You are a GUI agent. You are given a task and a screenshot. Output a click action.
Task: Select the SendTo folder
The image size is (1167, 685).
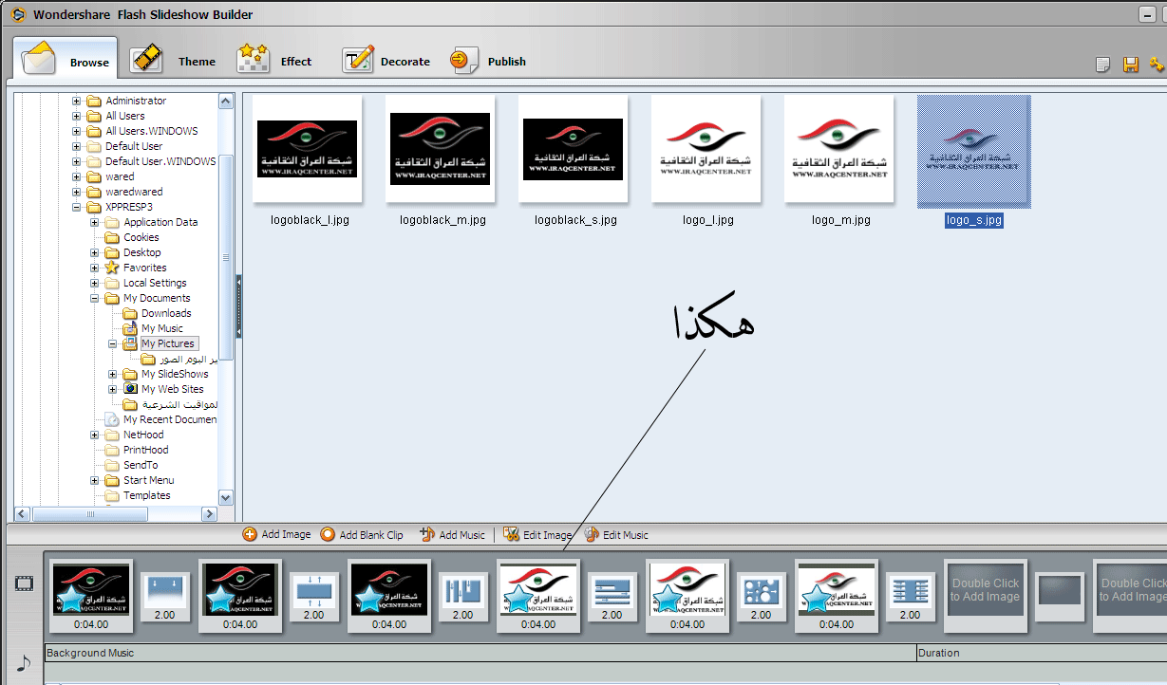pyautogui.click(x=141, y=465)
